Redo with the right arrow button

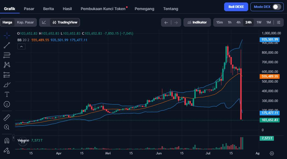176,22
